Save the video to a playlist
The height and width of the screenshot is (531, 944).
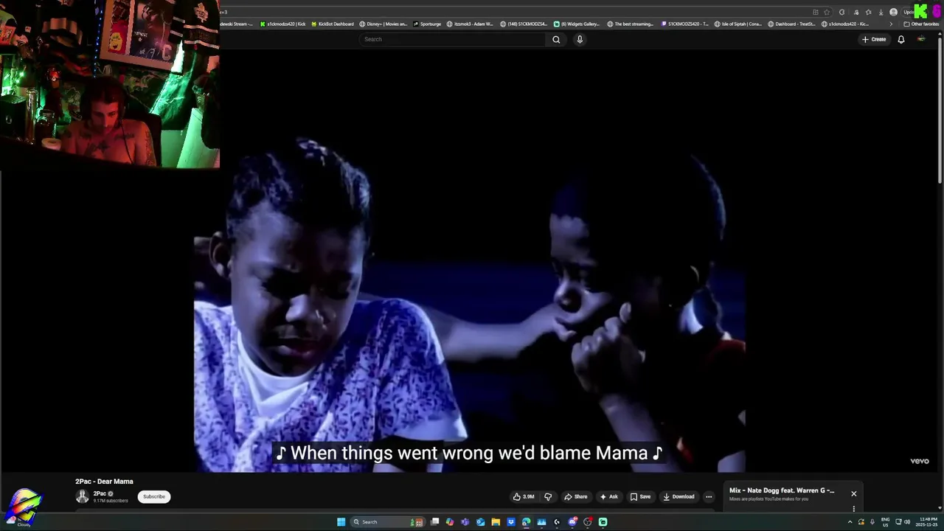point(640,496)
